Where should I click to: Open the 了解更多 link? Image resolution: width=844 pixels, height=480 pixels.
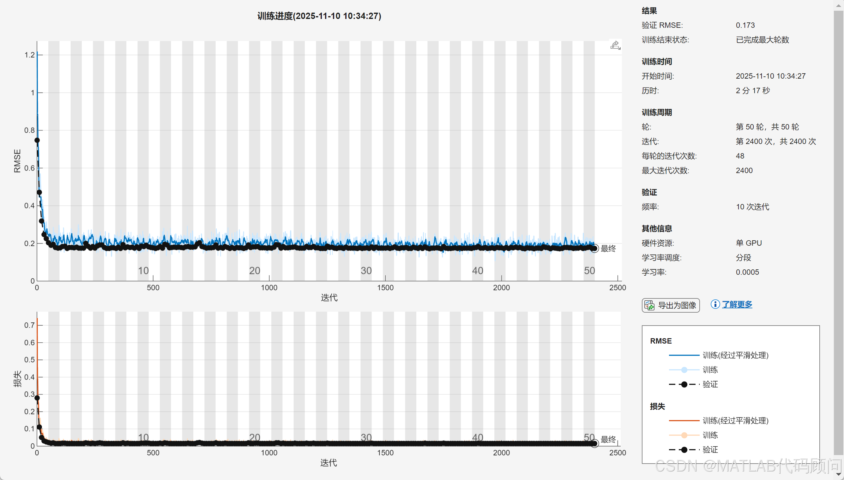pos(737,304)
